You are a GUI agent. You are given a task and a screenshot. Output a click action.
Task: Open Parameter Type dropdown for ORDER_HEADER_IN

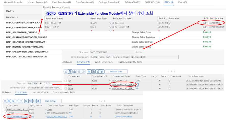pyautogui.click(x=110, y=23)
